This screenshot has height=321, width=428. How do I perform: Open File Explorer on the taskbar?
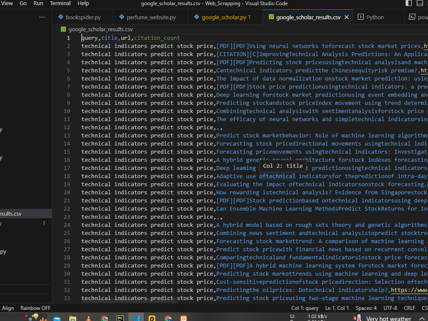pyautogui.click(x=73, y=318)
